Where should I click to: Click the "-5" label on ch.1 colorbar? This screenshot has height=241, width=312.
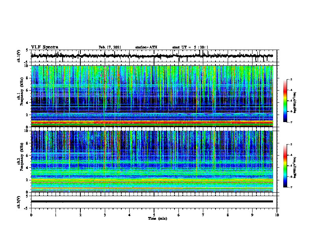click(x=291, y=101)
